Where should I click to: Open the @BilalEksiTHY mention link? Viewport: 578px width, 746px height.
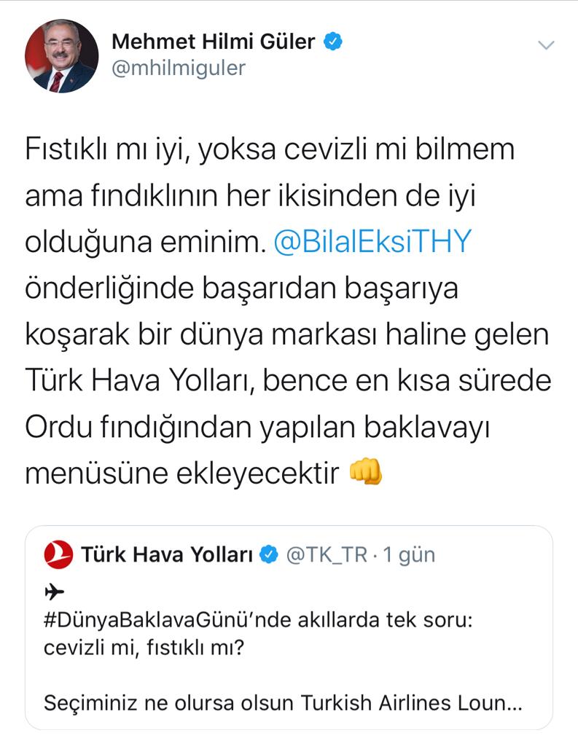point(372,243)
